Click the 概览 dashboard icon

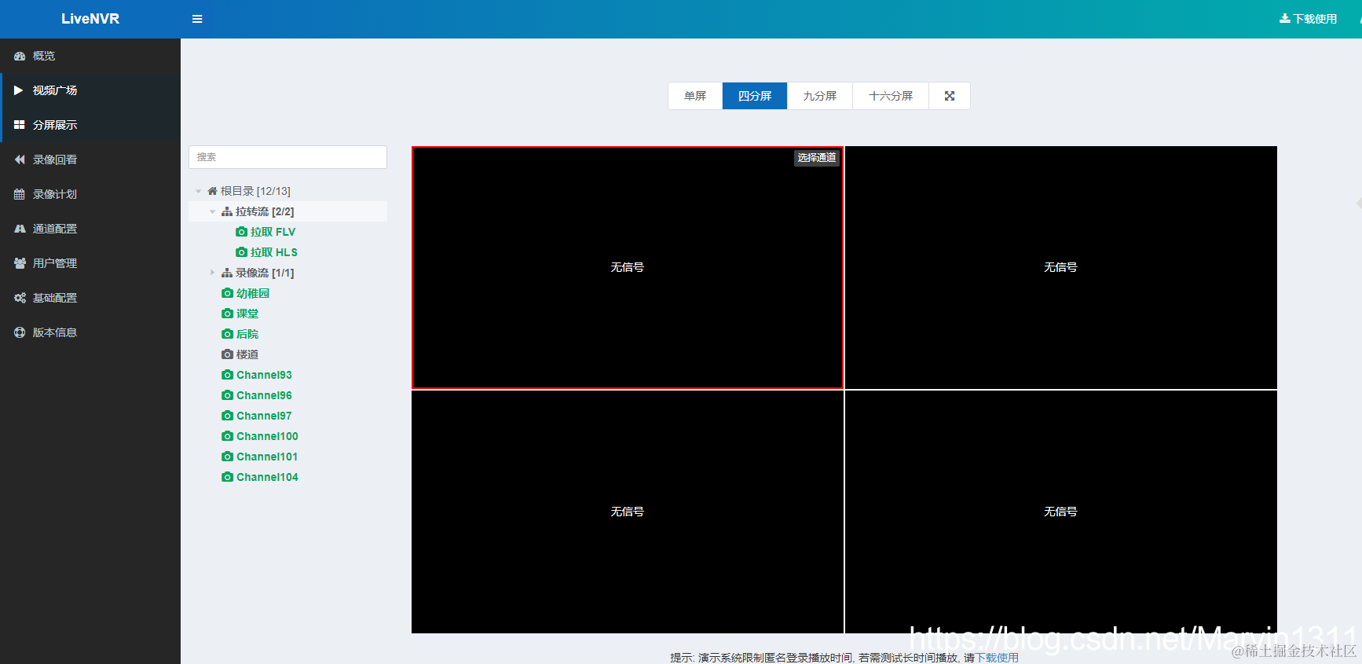point(20,56)
